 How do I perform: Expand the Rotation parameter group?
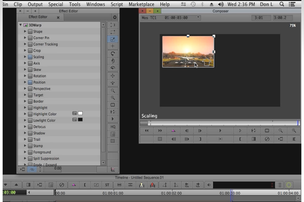(x=25, y=76)
